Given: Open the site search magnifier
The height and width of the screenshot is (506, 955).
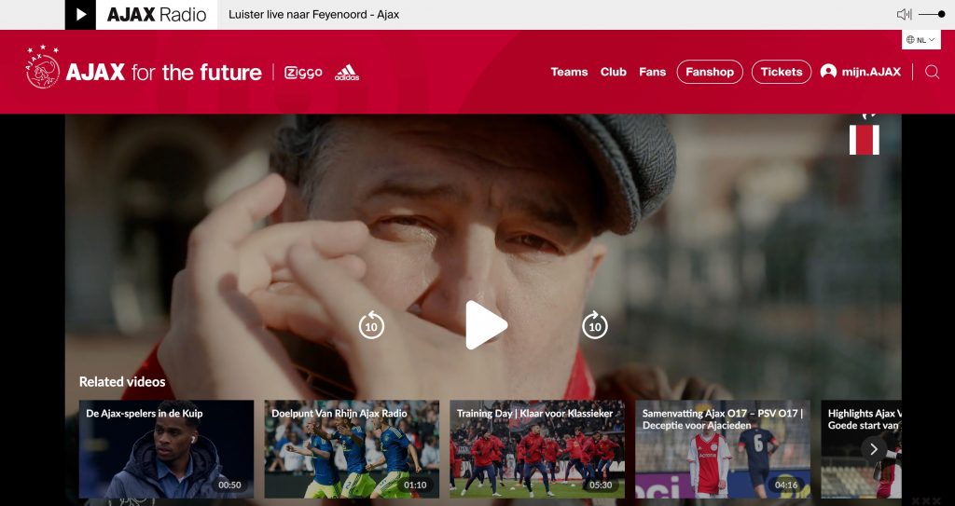Looking at the screenshot, I should 932,72.
